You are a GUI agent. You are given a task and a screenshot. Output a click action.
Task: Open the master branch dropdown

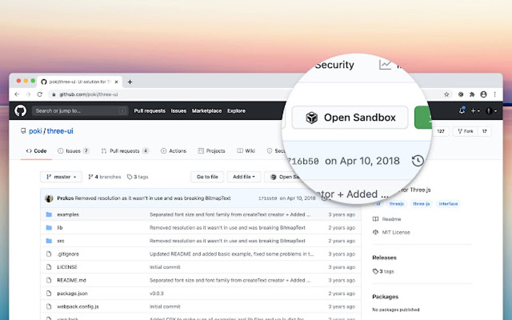click(x=61, y=177)
